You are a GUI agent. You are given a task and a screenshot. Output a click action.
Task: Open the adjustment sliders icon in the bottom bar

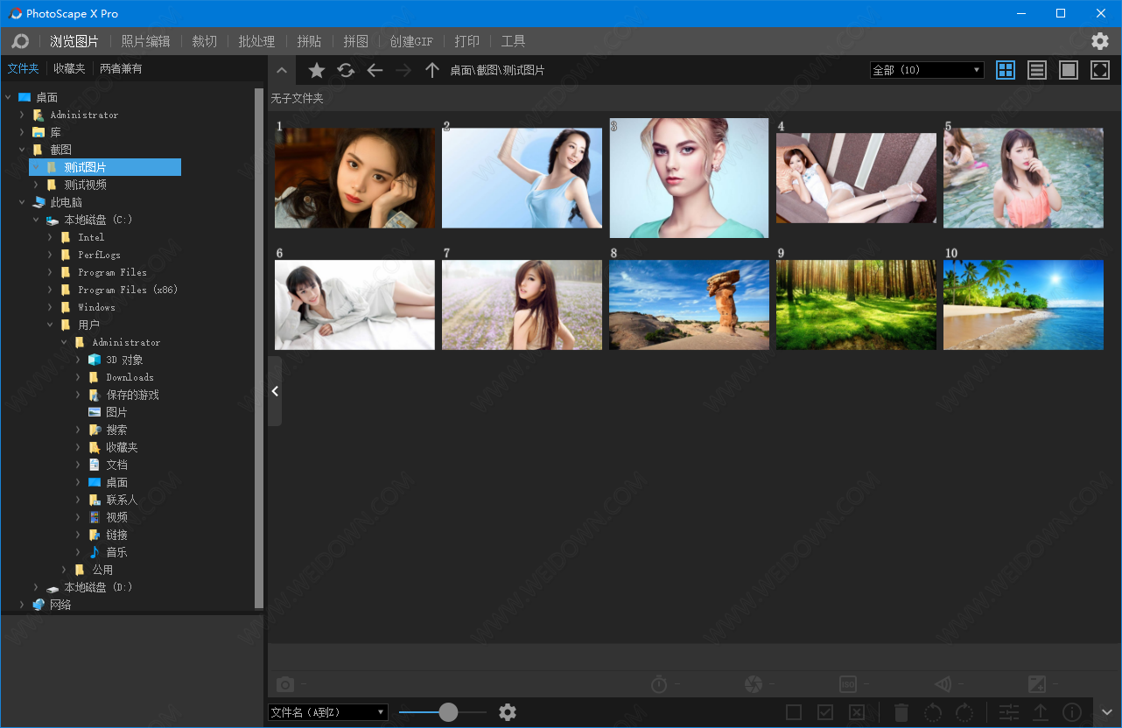click(1009, 712)
